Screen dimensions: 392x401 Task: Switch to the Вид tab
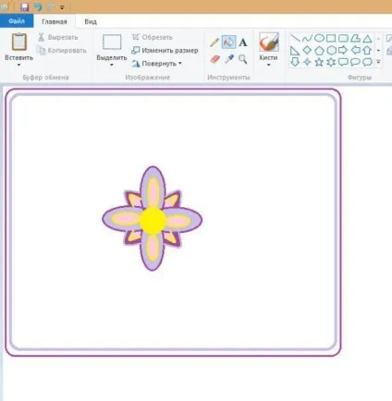[91, 21]
